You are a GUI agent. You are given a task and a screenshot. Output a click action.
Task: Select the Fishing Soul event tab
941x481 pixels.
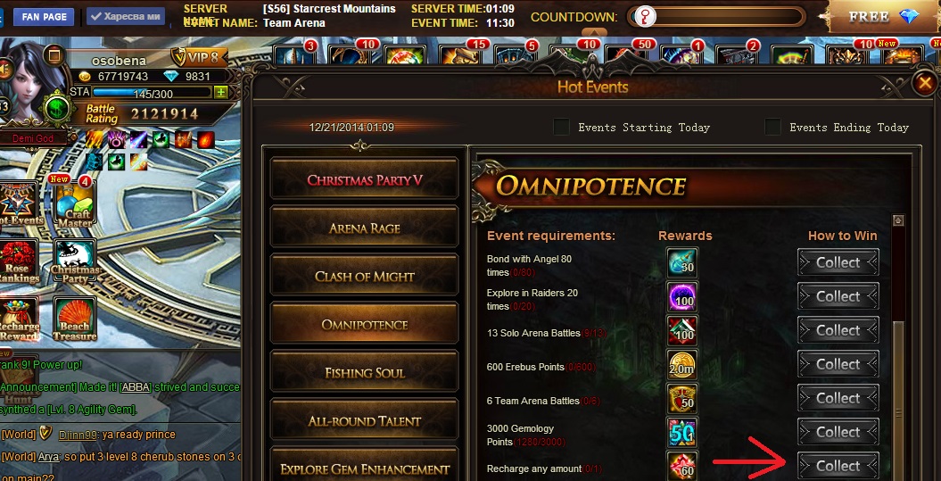click(364, 372)
